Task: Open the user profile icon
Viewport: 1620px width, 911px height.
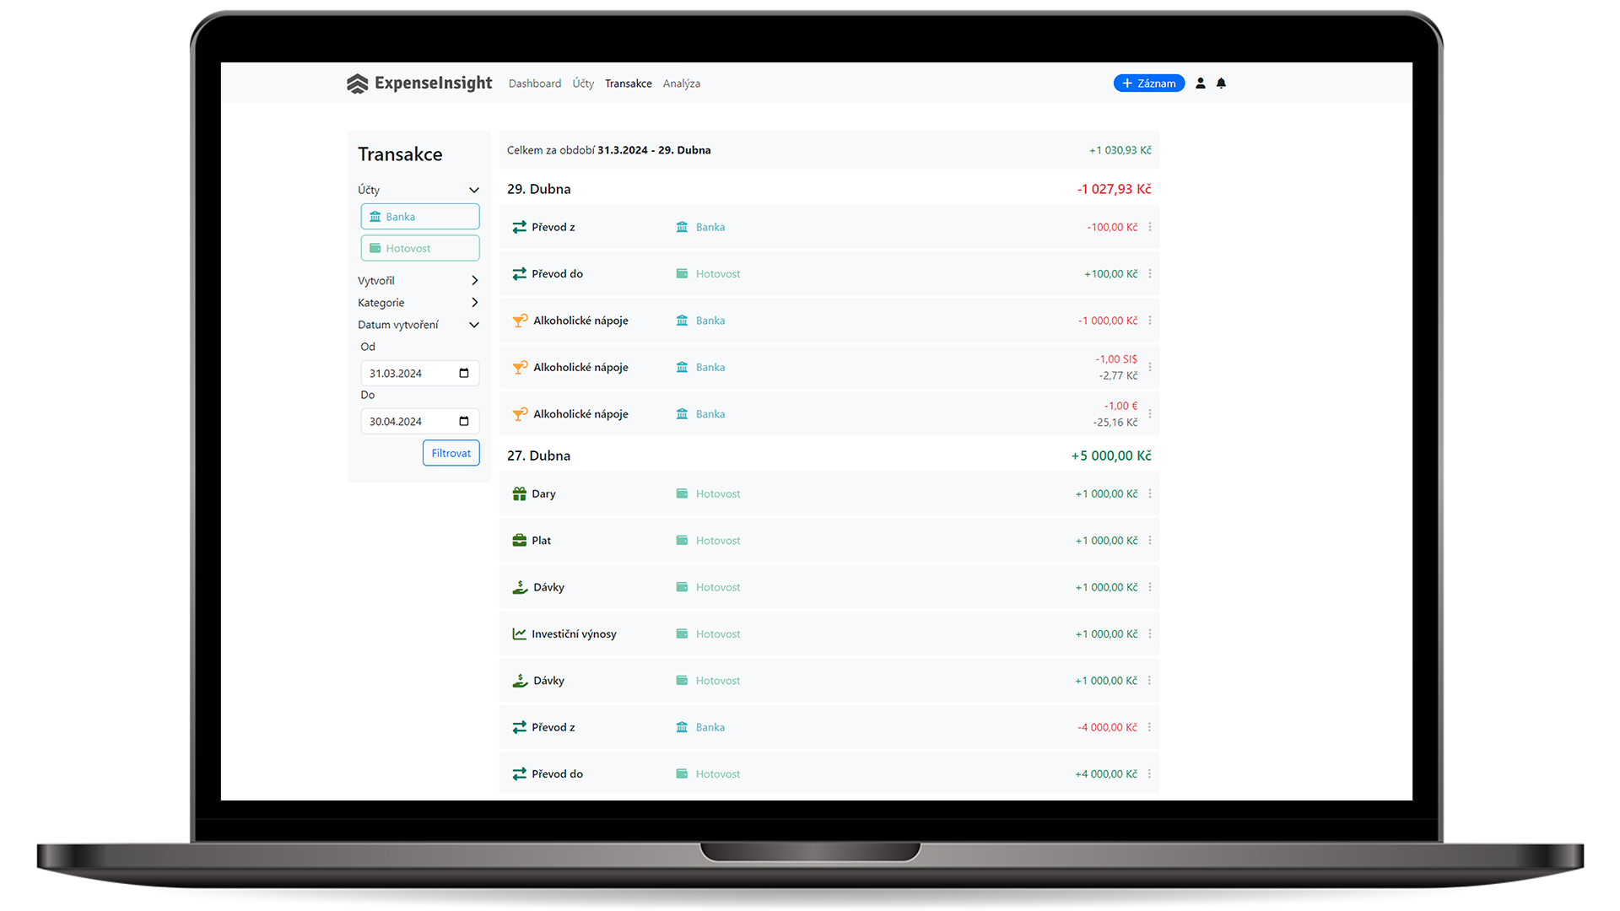Action: (1201, 84)
